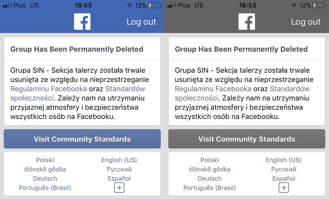Switch language to blue English (US)
Viewport: 329px width, 199px height.
[x=119, y=160]
